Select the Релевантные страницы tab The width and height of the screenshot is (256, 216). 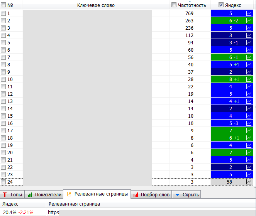pos(97,194)
